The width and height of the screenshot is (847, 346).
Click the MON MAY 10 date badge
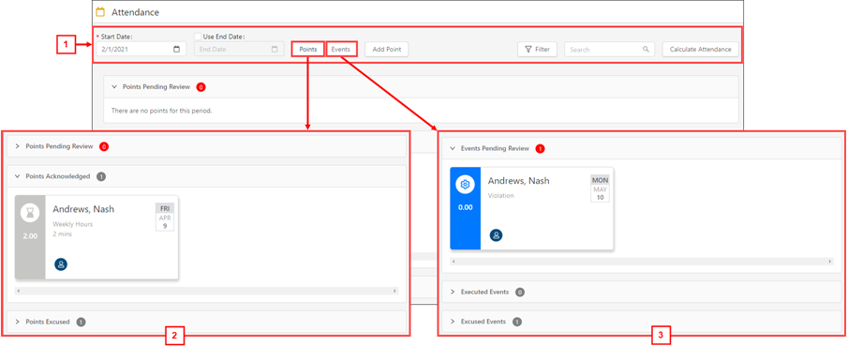601,188
